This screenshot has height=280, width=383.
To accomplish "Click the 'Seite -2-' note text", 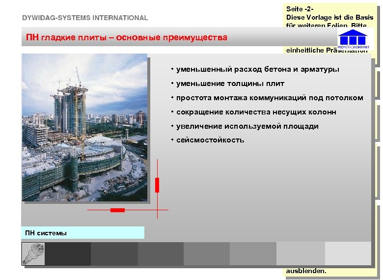I will 300,9.
